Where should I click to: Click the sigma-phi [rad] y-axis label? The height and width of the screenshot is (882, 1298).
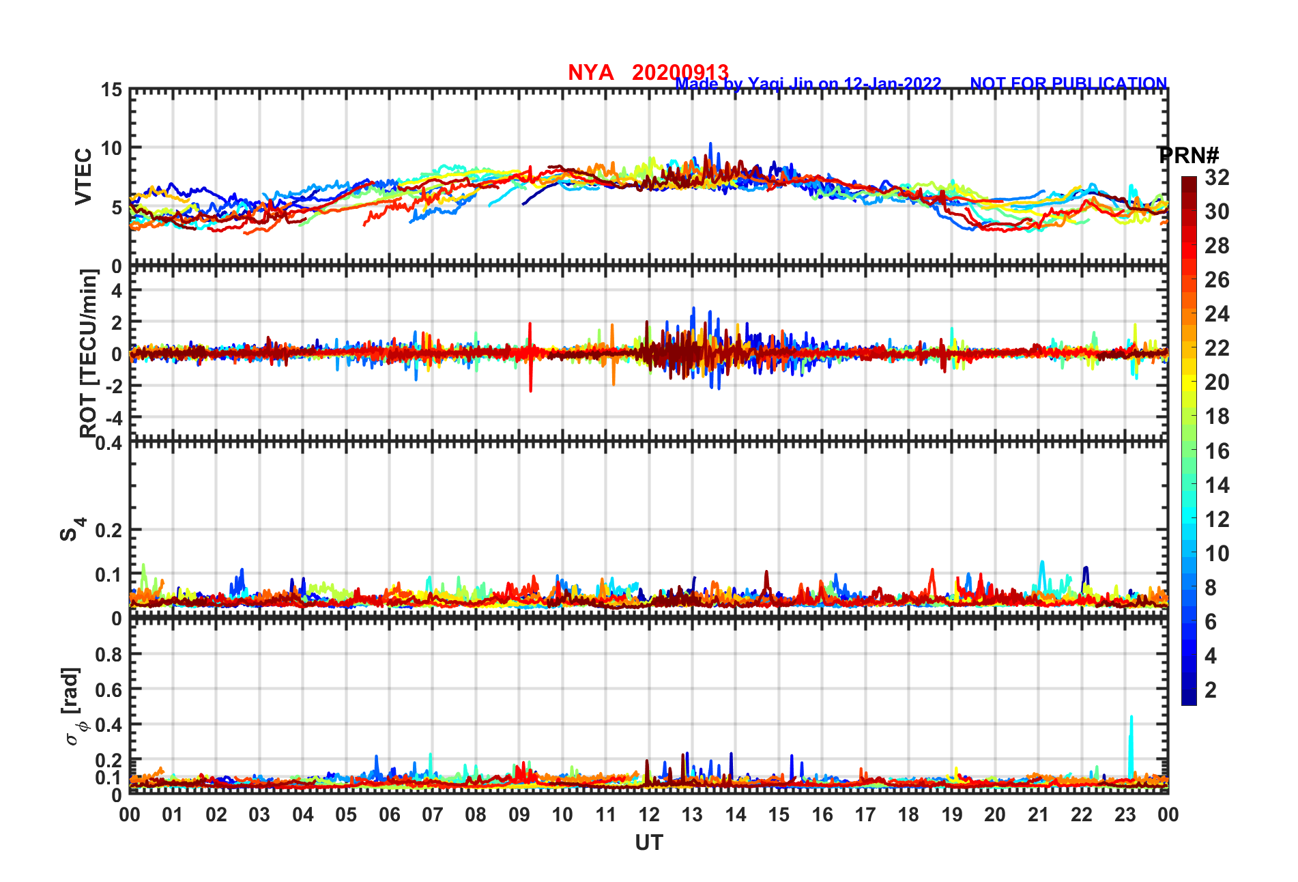click(72, 707)
